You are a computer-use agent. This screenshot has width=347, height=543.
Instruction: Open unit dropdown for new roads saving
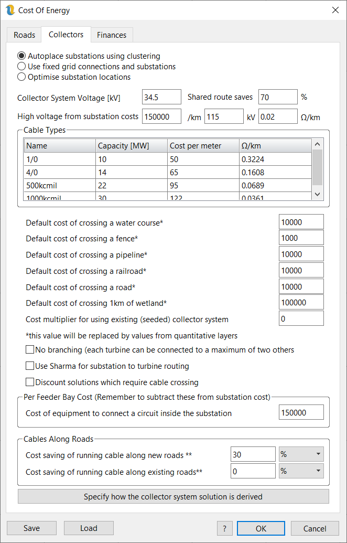(301, 454)
